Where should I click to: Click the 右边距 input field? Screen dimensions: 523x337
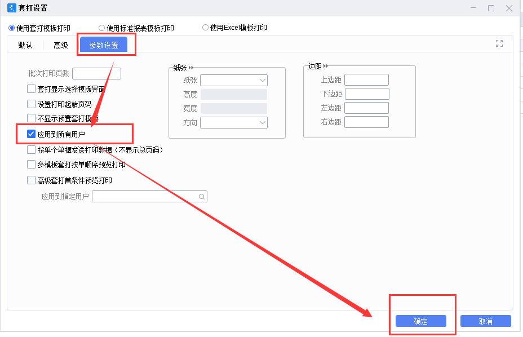coord(366,122)
